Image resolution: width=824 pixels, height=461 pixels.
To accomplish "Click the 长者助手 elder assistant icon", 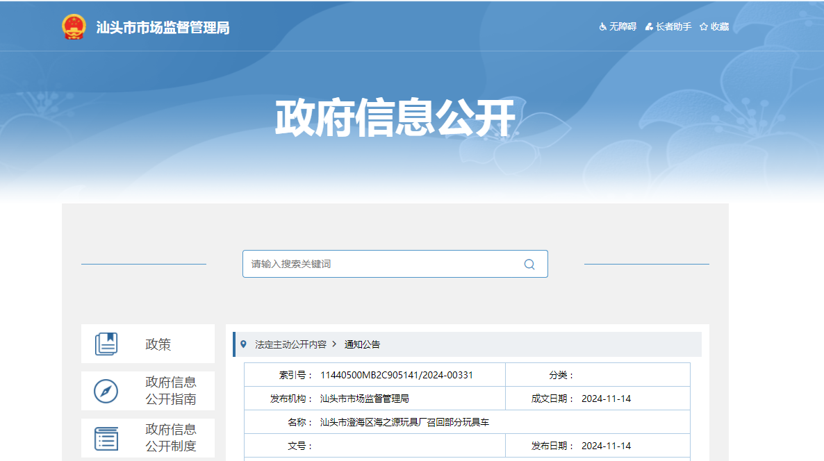I will [649, 27].
